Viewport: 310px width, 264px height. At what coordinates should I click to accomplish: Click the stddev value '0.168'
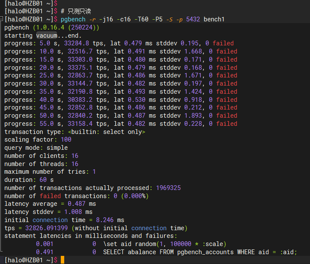[x=193, y=68]
